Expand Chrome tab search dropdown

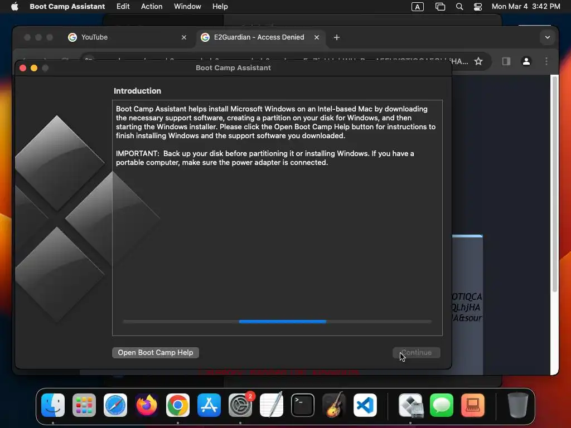(548, 37)
